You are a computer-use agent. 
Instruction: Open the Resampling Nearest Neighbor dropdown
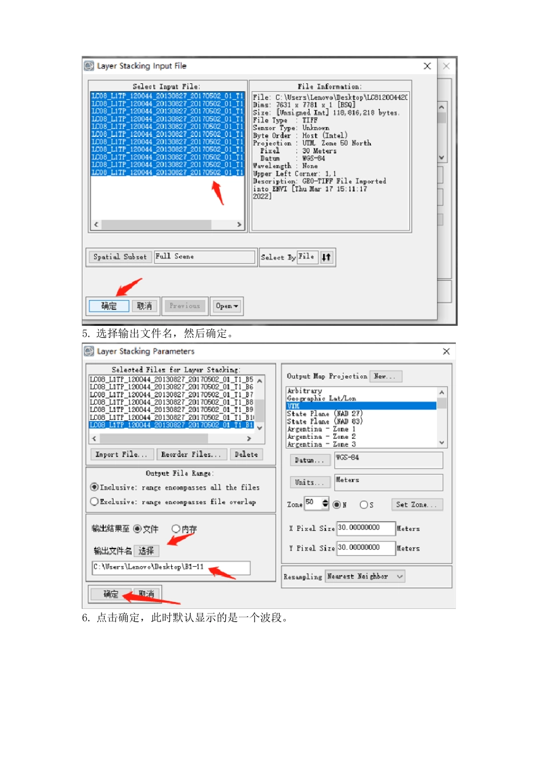pyautogui.click(x=365, y=576)
